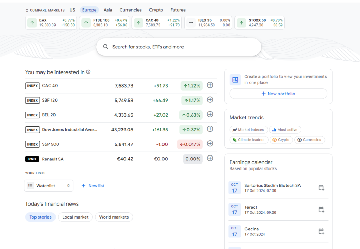The width and height of the screenshot is (360, 249).
Task: Click info icon beside 'You may be interested in'
Action: click(x=88, y=72)
